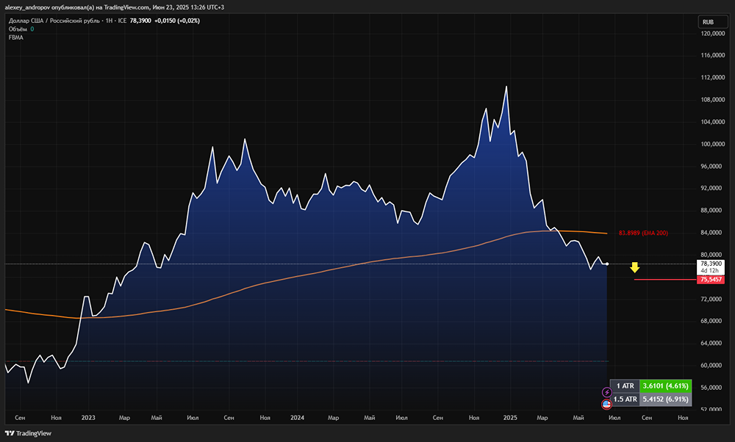This screenshot has width=735, height=442.
Task: Click the white dot at line's end
Action: [607, 264]
